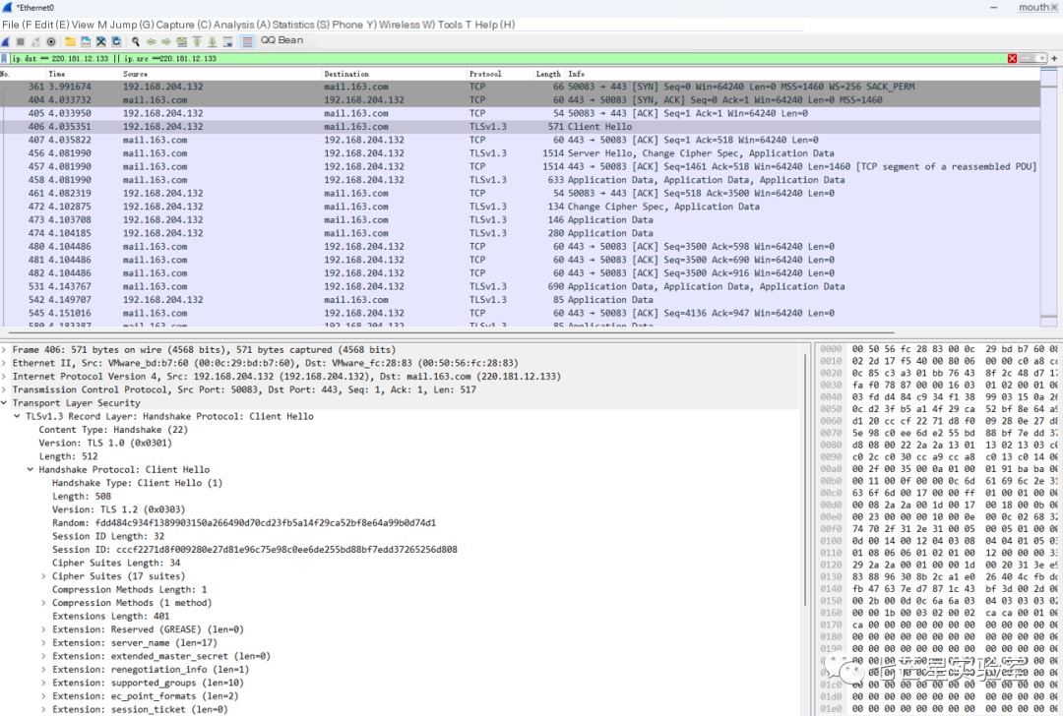Screen dimensions: 1063x716
Task: Expand Extension: server_name
Action: click(43, 643)
